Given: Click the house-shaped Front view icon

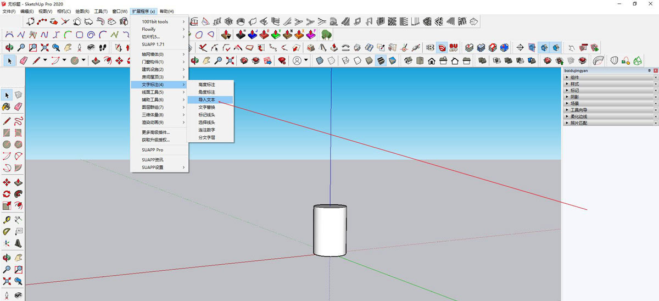Looking at the screenshot, I should pos(431,60).
